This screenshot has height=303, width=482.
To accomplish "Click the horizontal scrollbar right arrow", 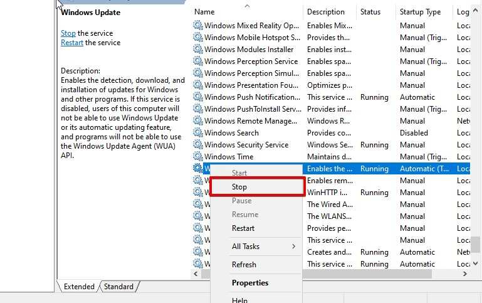I will (465, 274).
